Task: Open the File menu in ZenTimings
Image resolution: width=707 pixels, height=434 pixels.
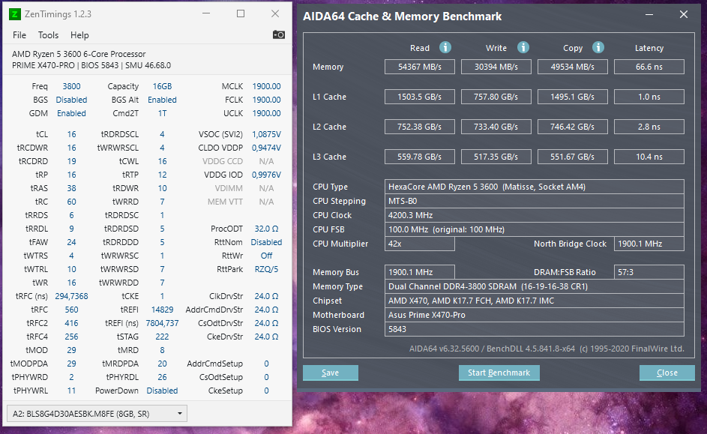Action: point(19,35)
